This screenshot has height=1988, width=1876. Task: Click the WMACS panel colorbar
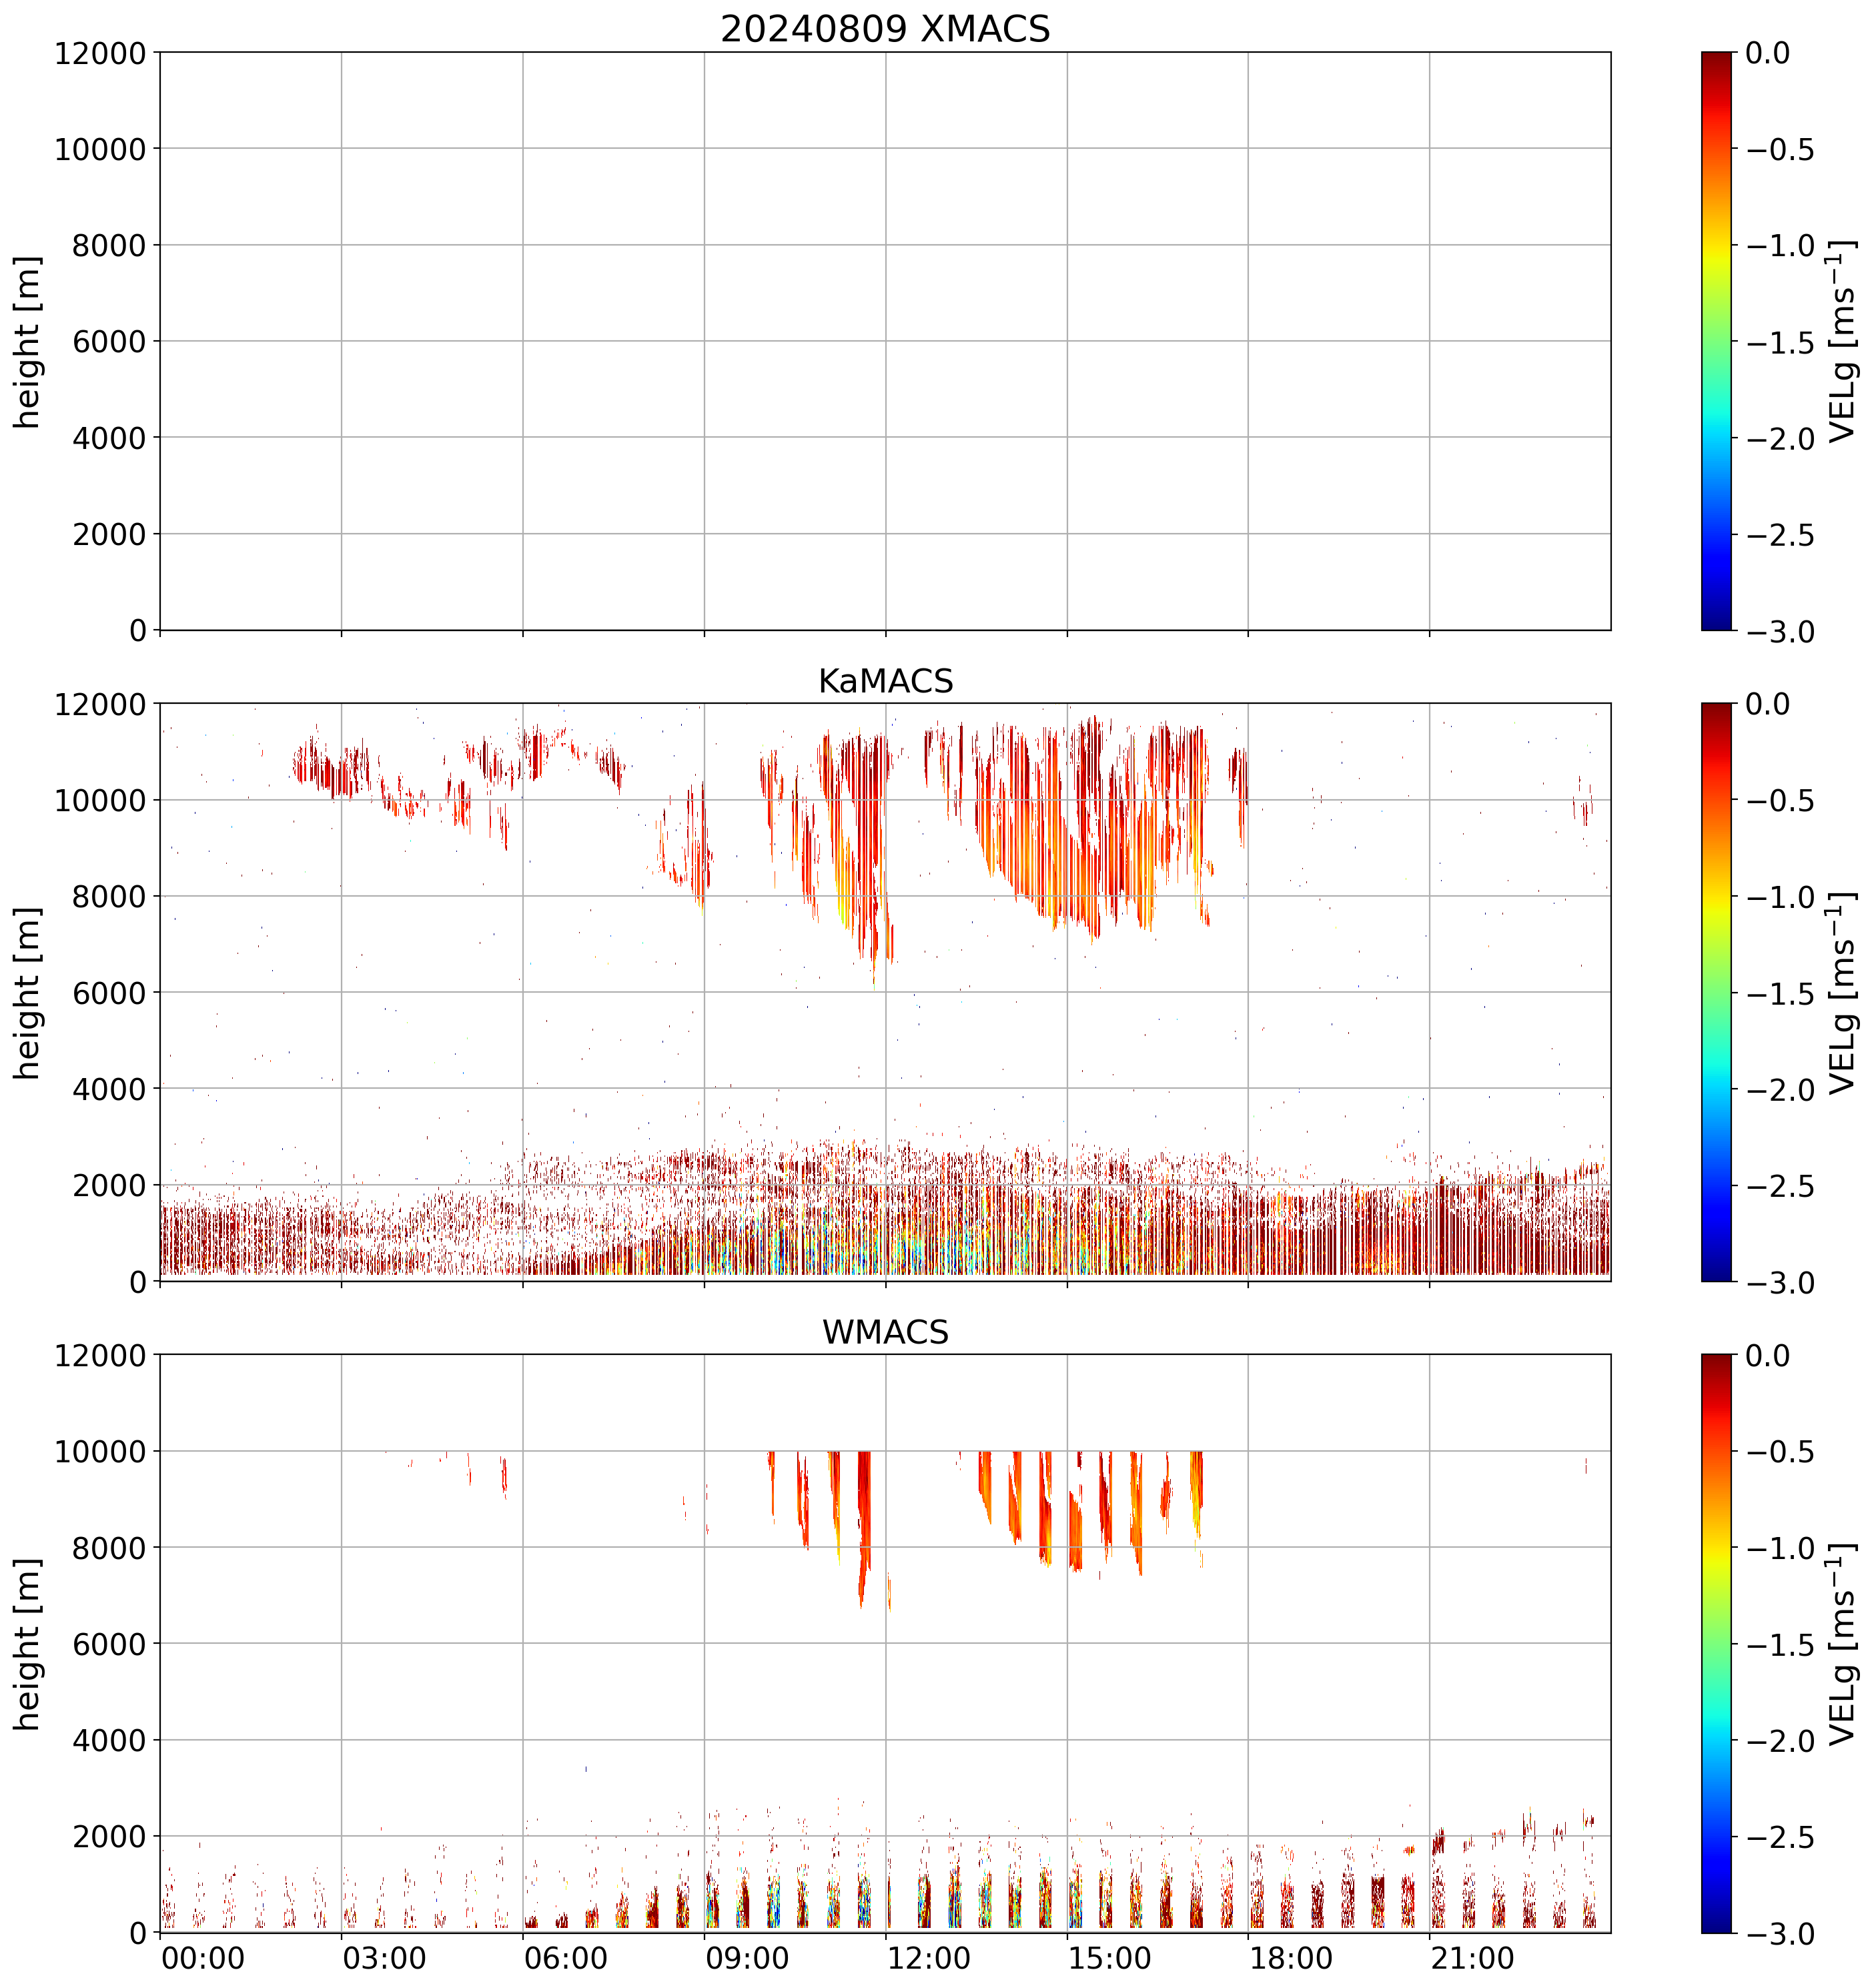pyautogui.click(x=1716, y=1643)
